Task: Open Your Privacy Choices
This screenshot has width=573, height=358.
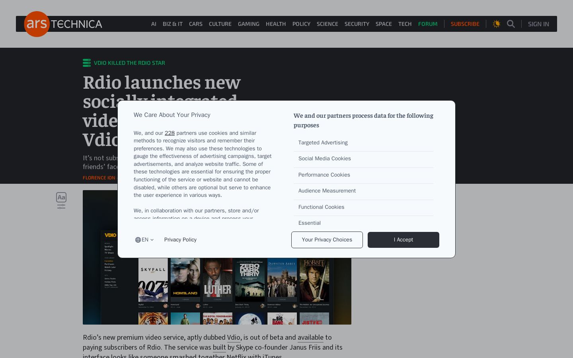Action: (x=327, y=240)
